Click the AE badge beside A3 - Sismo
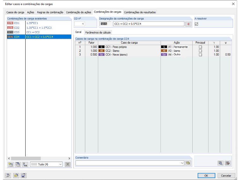The width and height of the screenshot is (240, 180). (x=164, y=51)
